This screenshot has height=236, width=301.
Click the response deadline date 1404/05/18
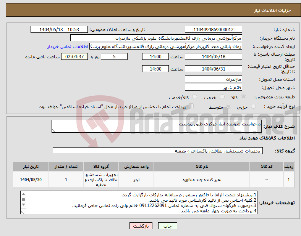214,57
